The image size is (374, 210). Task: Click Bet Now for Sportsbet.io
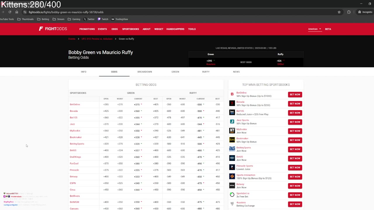tap(295, 195)
